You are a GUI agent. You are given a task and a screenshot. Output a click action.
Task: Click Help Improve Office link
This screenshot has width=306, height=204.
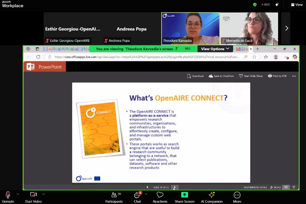click(255, 187)
